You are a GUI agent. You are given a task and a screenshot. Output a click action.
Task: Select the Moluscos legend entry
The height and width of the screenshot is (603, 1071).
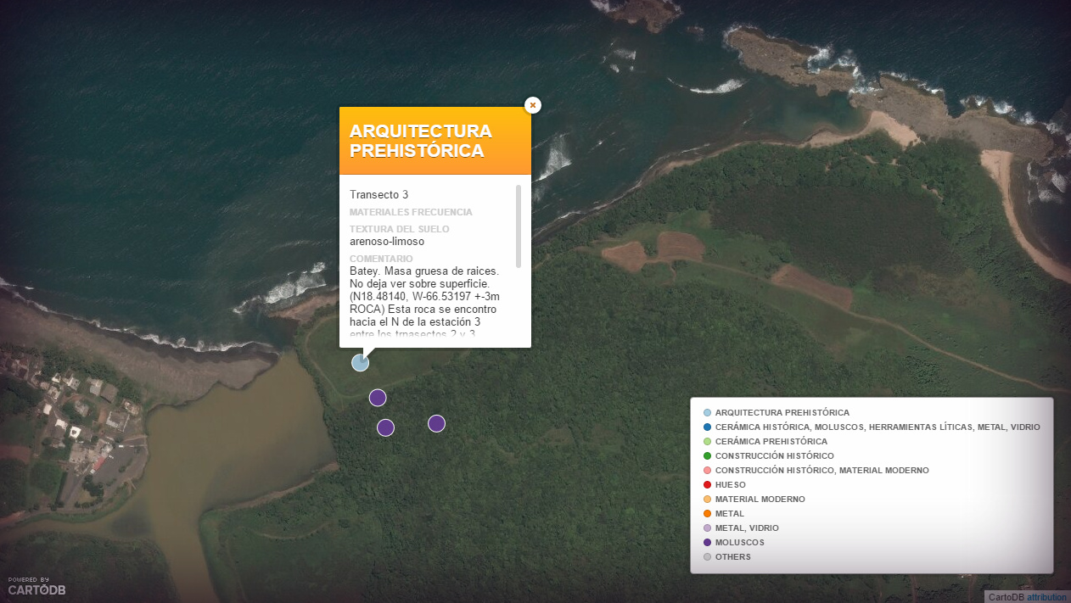739,542
